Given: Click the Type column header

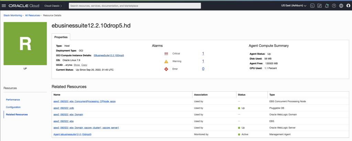Looking at the screenshot, I should pyautogui.click(x=272, y=95).
